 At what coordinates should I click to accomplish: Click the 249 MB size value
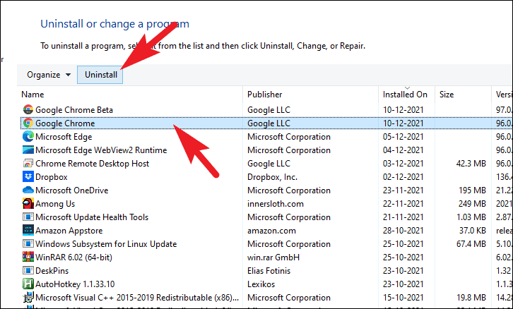(x=473, y=203)
